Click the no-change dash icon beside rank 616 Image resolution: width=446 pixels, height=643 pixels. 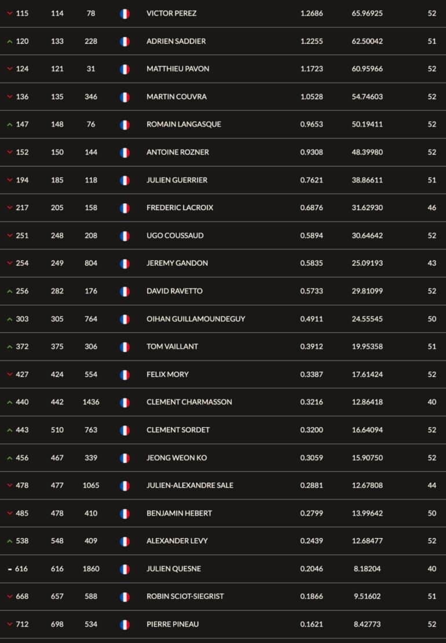(x=10, y=569)
